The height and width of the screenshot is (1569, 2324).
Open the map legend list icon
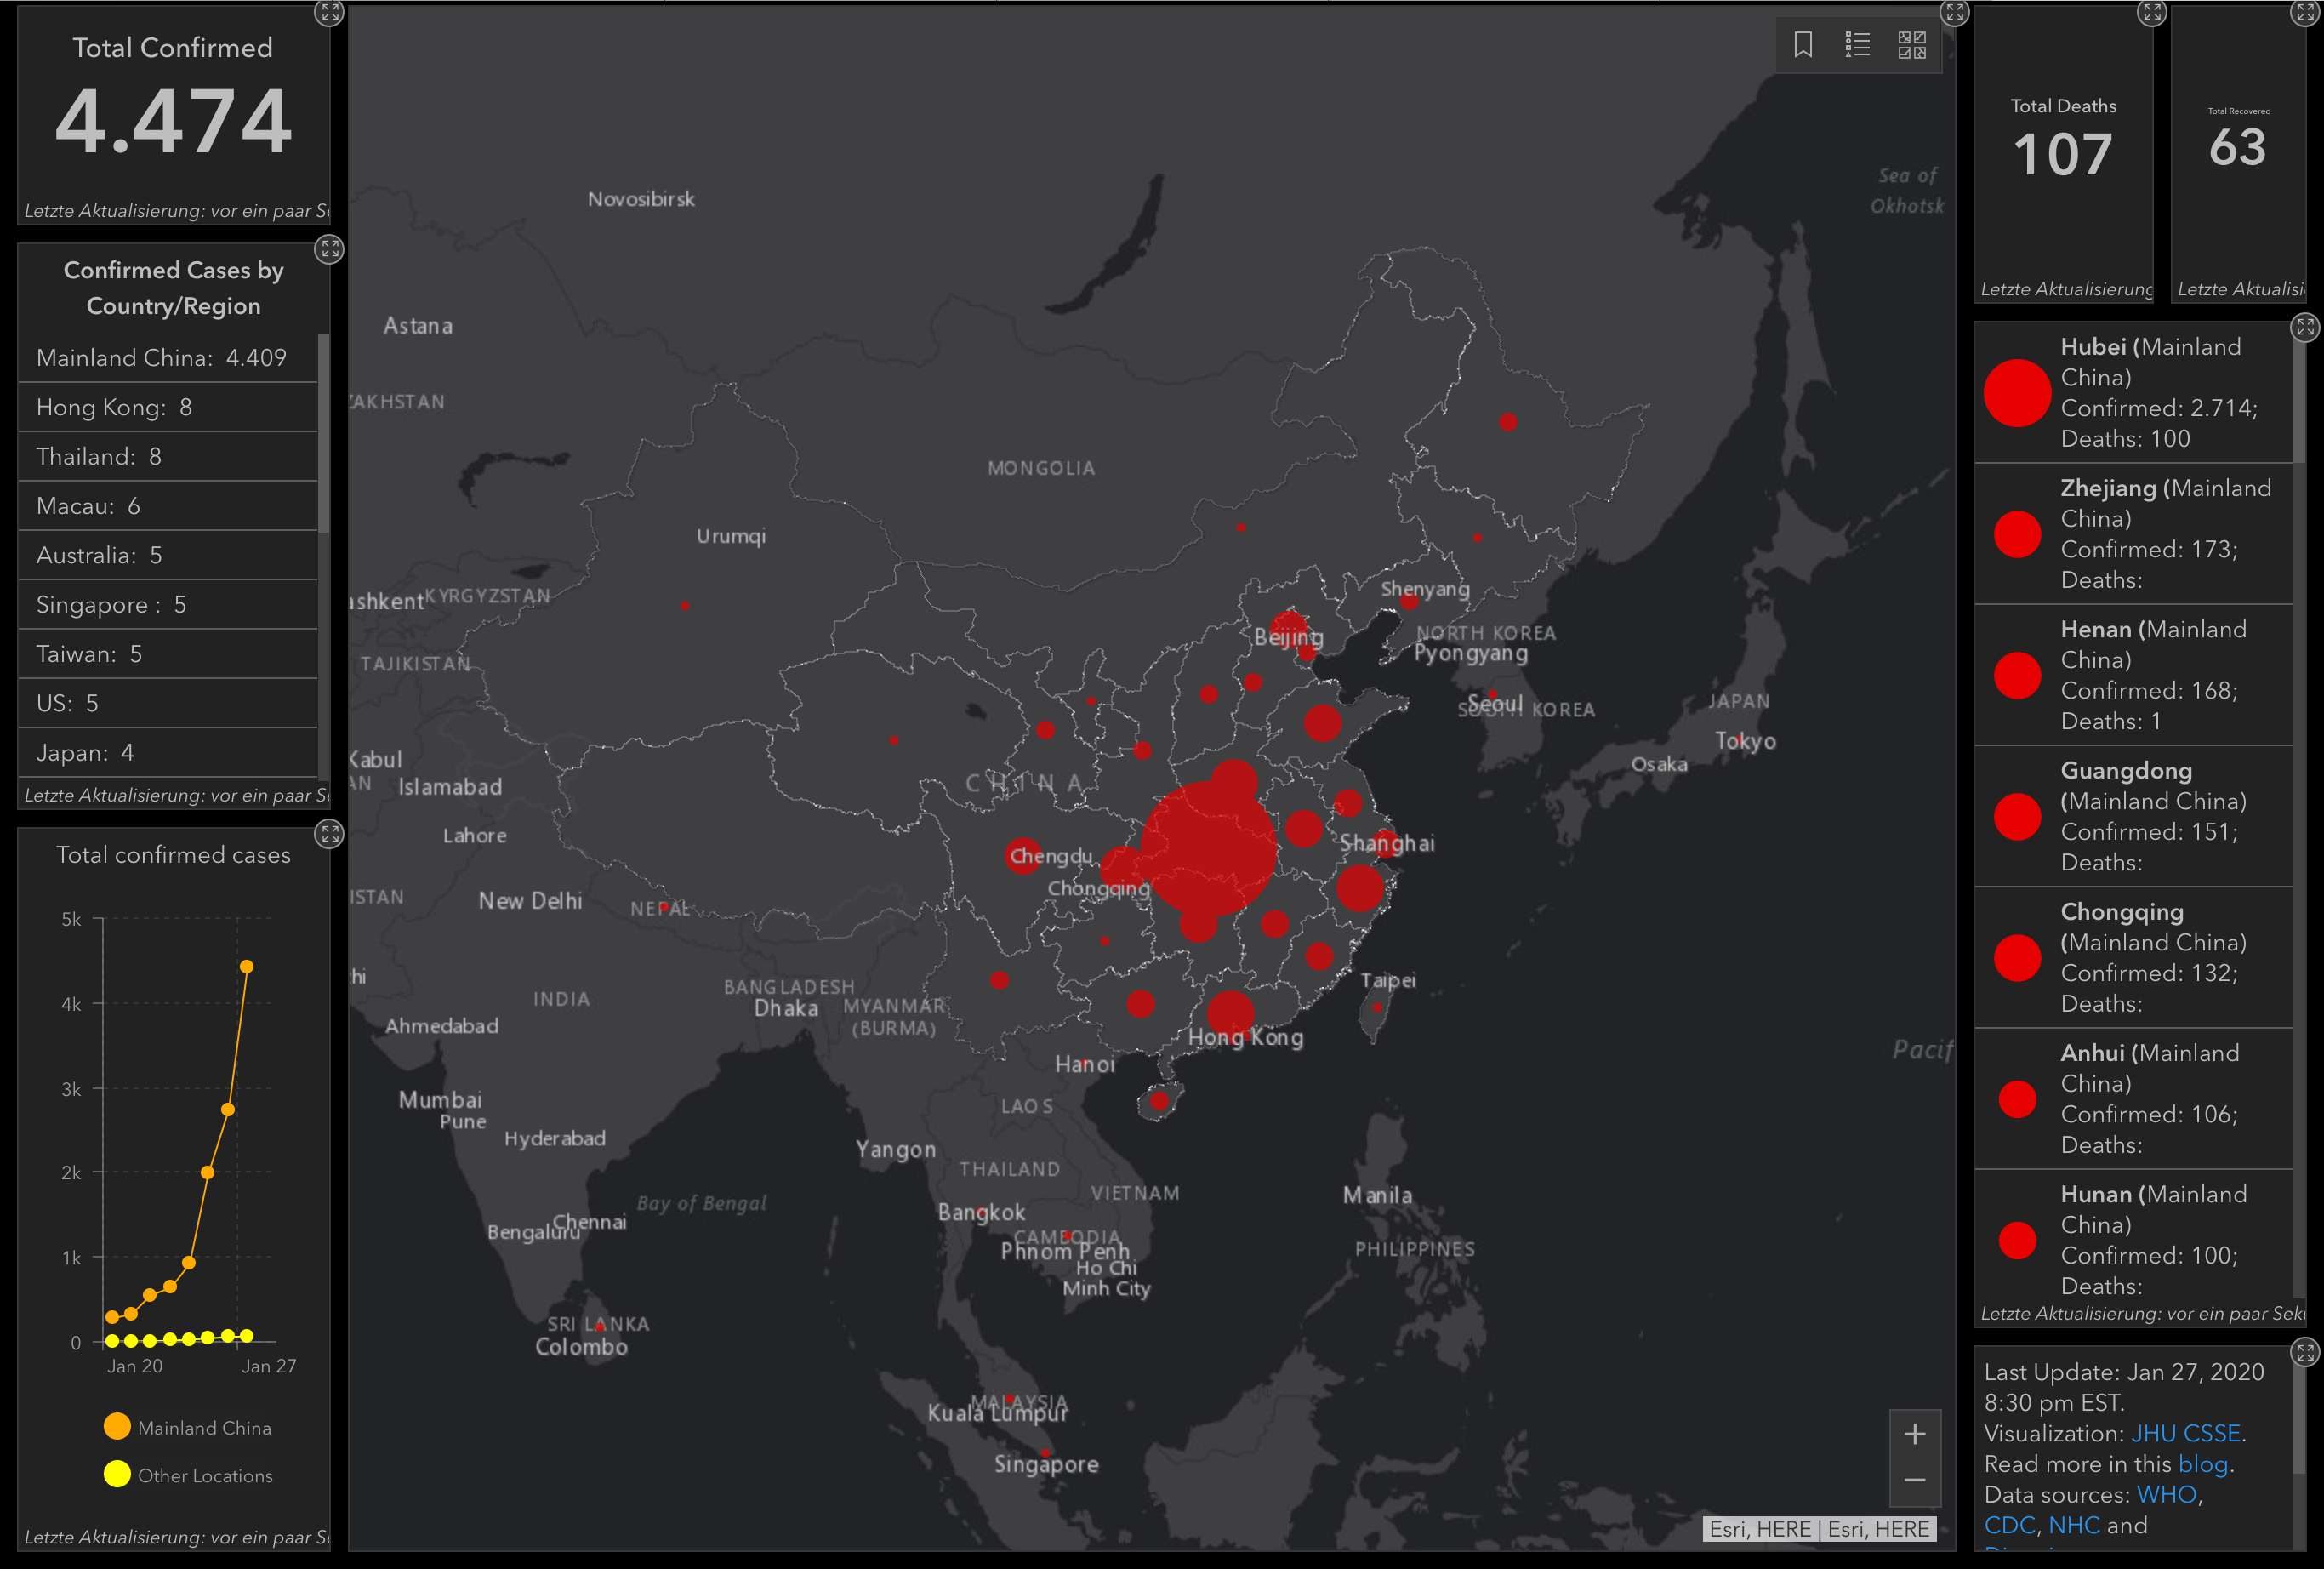[x=1857, y=45]
